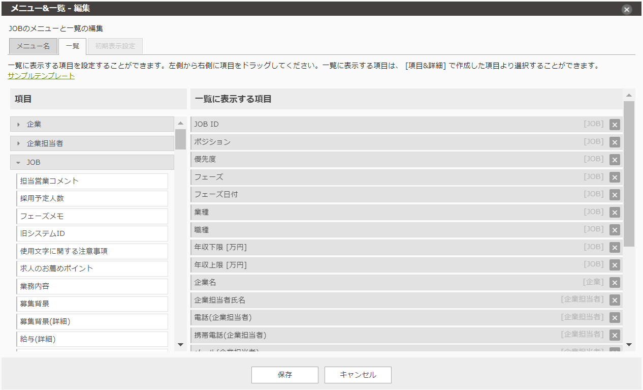Delete 企業名 row with X icon
Viewport: 643px width, 390px height.
click(x=615, y=283)
